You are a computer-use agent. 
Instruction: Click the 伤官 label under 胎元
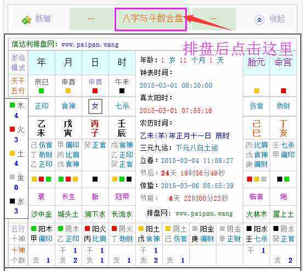tap(256, 106)
